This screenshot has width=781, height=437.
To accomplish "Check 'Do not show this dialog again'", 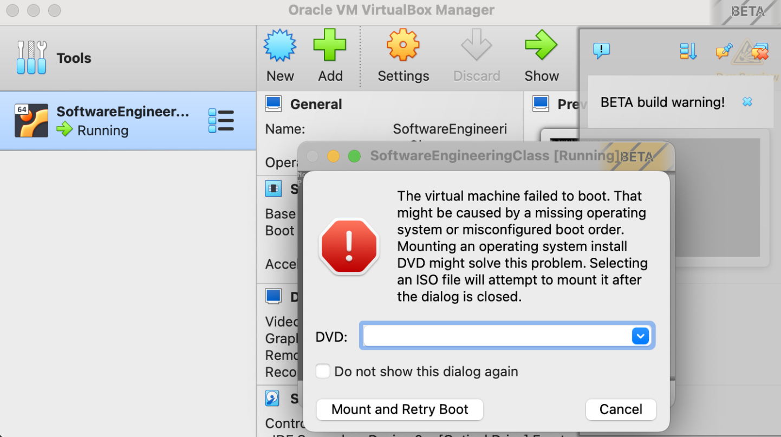I will click(323, 371).
